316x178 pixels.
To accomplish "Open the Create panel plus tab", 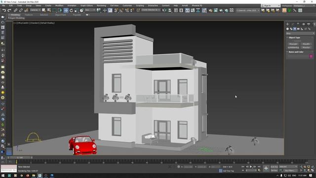I will coord(287,24).
